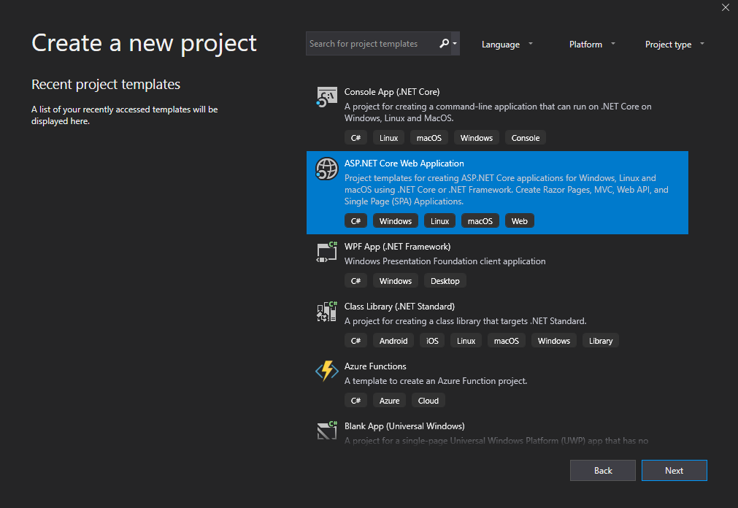Click the Windows Presentation Foundation description text
Viewport: 738px width, 508px height.
(x=445, y=261)
